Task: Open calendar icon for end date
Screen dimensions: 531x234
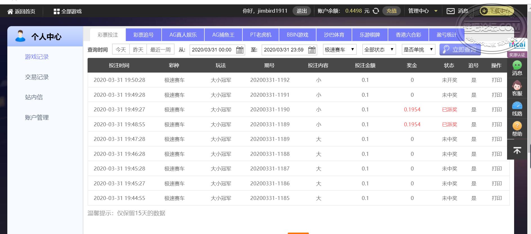Action: tap(312, 50)
